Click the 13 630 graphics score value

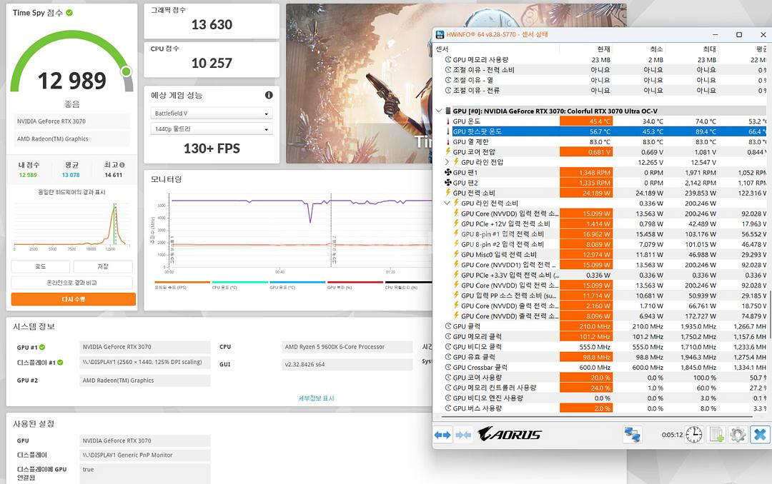pos(212,24)
